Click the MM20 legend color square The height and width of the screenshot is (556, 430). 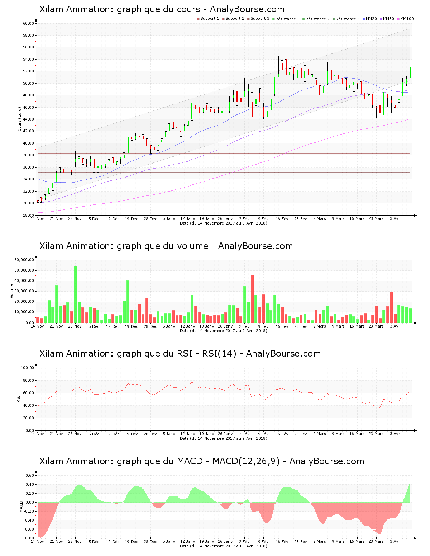[364, 19]
